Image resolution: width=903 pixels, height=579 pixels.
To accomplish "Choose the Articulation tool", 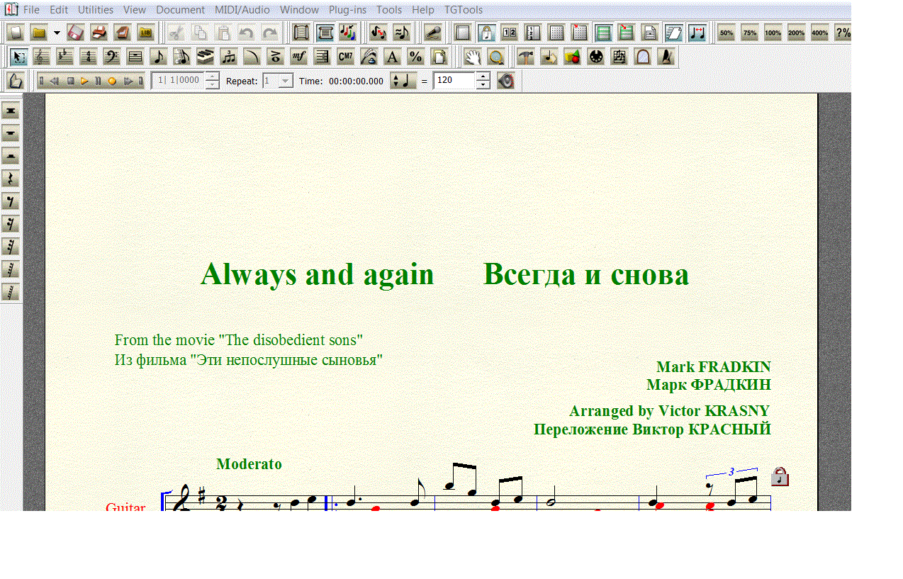I will point(275,57).
